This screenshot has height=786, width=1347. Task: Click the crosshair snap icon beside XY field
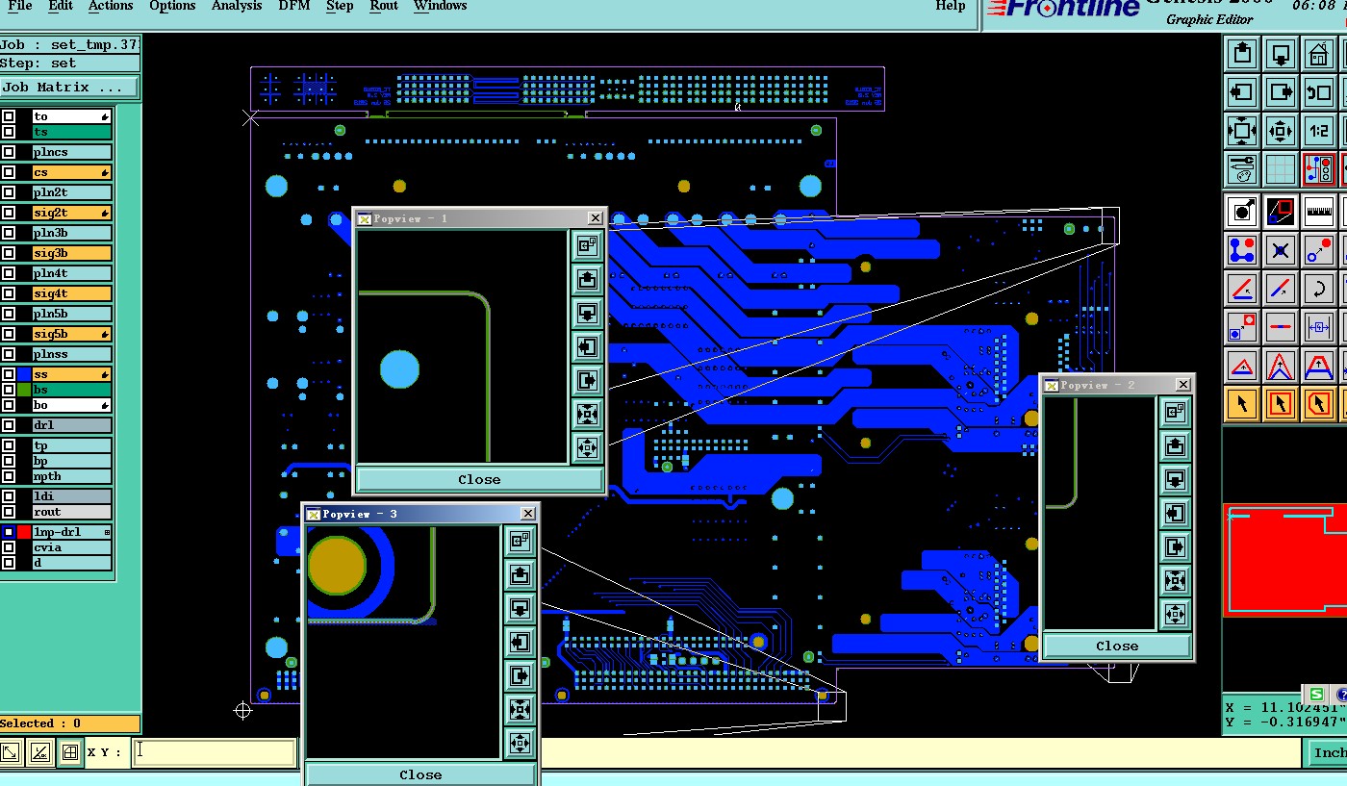(x=69, y=752)
